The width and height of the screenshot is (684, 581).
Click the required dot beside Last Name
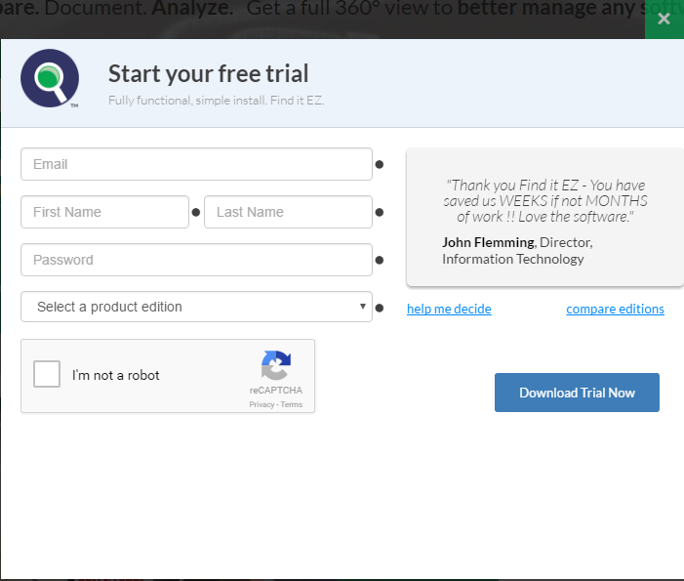(x=380, y=213)
